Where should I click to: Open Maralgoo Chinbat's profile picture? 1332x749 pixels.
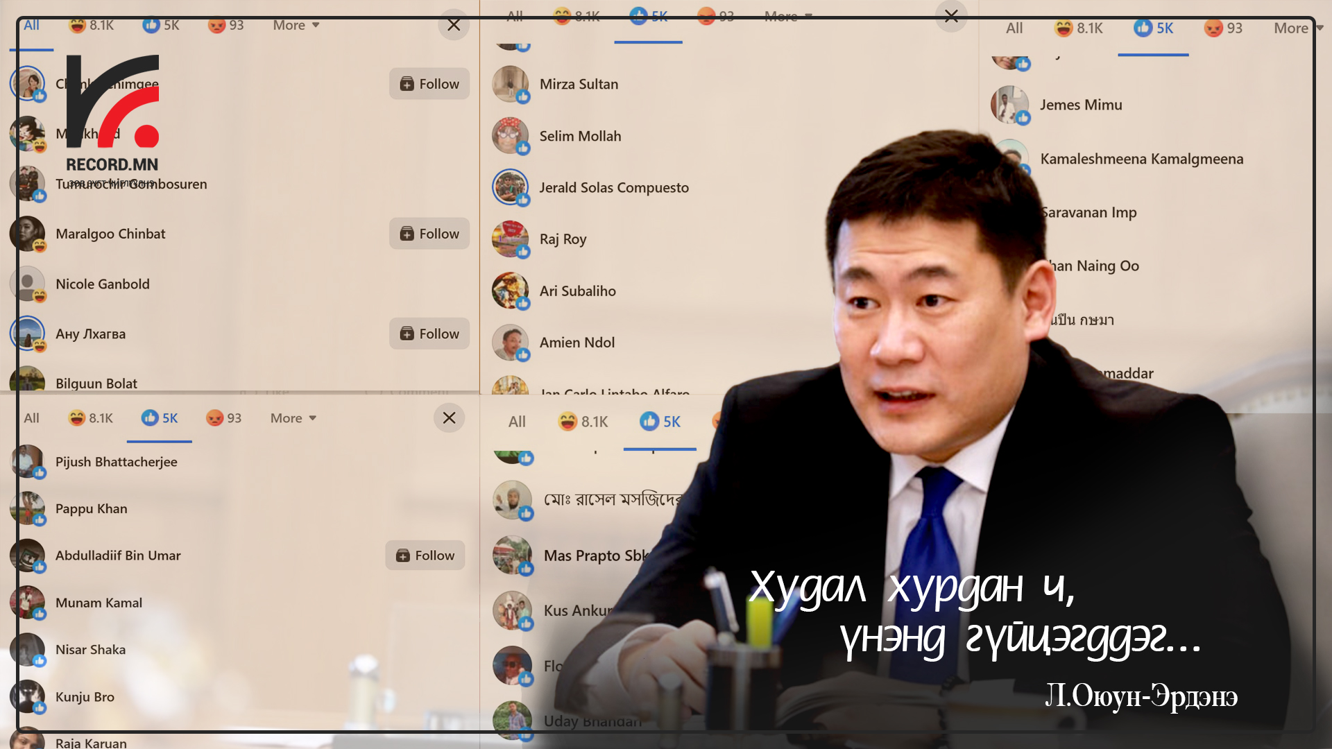point(28,234)
